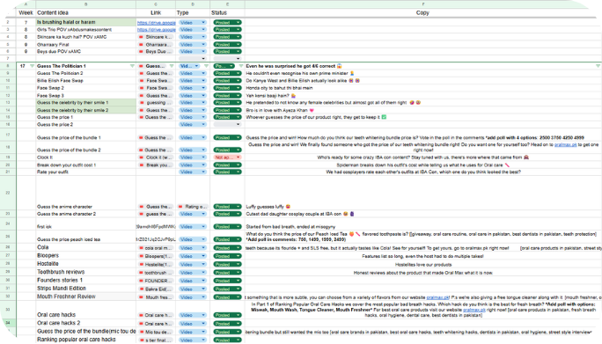The width and height of the screenshot is (602, 344).
Task: Open the Not ap status dropdown for Clock It
Action: 227,157
